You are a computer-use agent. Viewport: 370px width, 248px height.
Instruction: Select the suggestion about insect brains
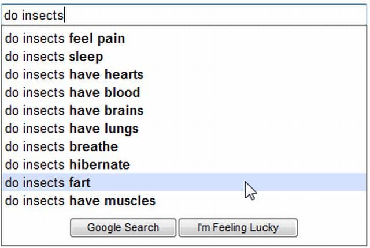(74, 111)
